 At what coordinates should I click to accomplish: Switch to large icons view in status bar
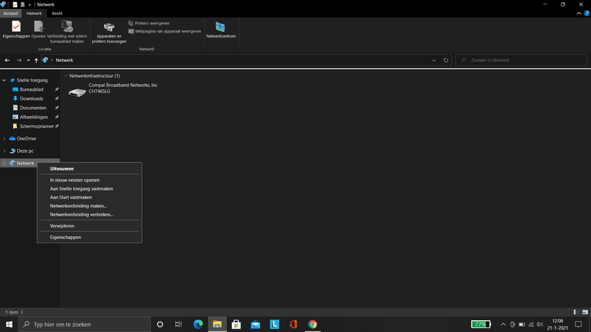[x=584, y=312]
